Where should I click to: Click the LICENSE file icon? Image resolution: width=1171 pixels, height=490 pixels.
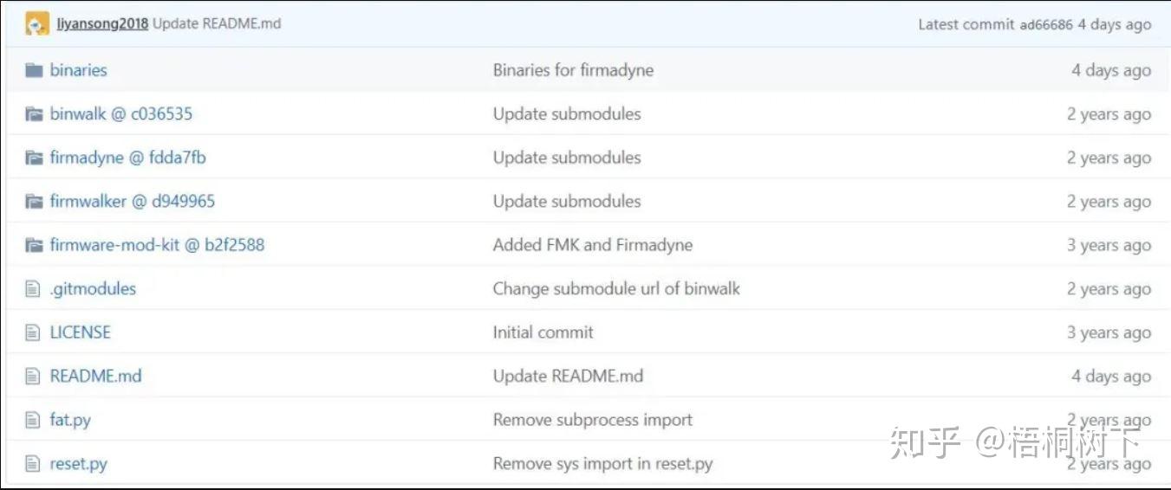pos(33,332)
